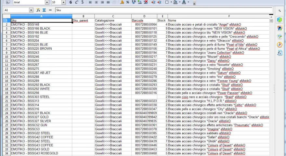The width and height of the screenshot is (286, 156).
Task: Align cell text left
Action: [90, 2]
